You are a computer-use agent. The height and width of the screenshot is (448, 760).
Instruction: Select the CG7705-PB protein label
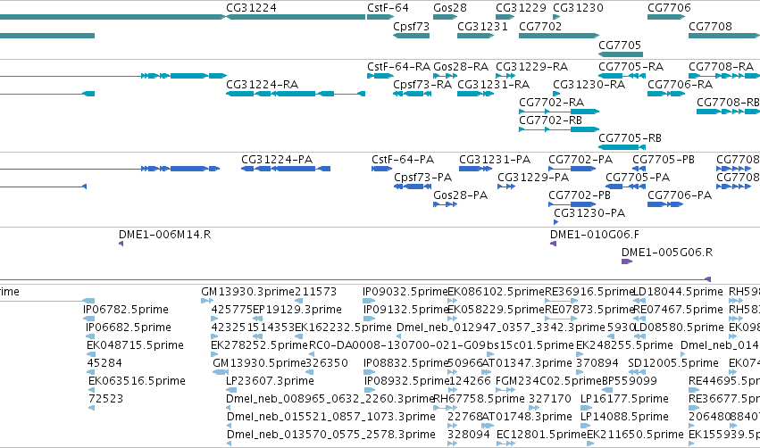click(664, 160)
